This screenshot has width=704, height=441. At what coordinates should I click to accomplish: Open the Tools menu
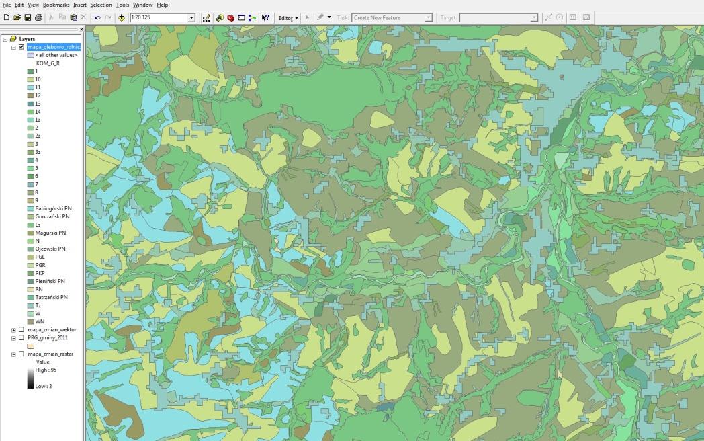coord(122,5)
